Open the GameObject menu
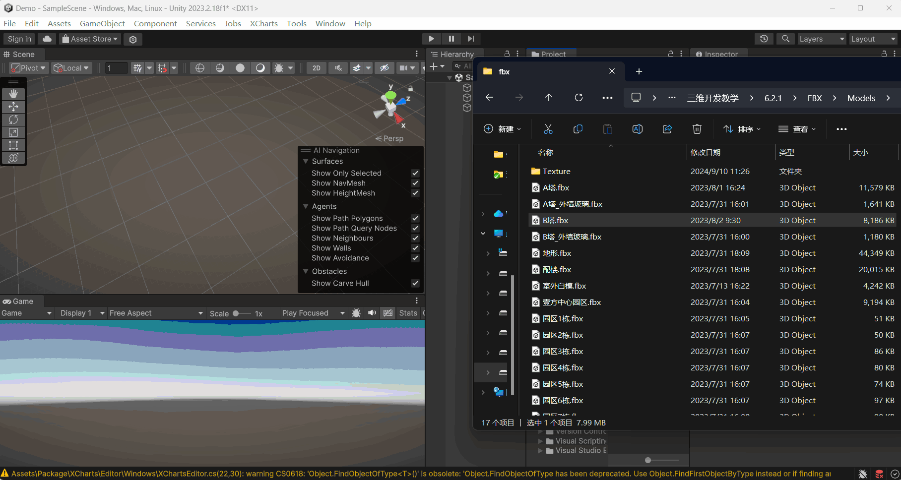The height and width of the screenshot is (480, 901). [102, 23]
